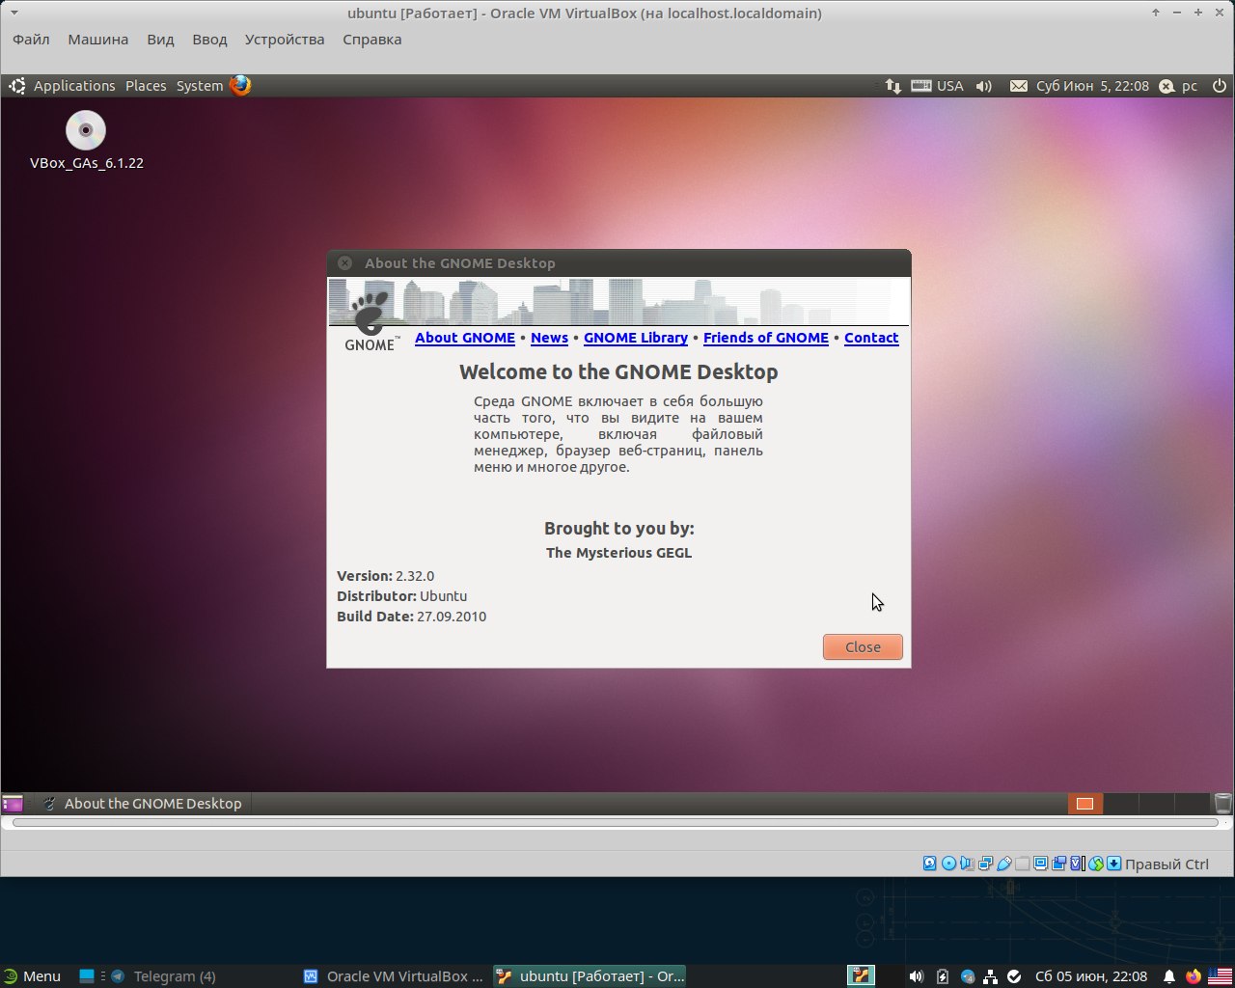Open the guest Trash applet on bottom panel
This screenshot has width=1235, height=988.
click(x=1222, y=803)
